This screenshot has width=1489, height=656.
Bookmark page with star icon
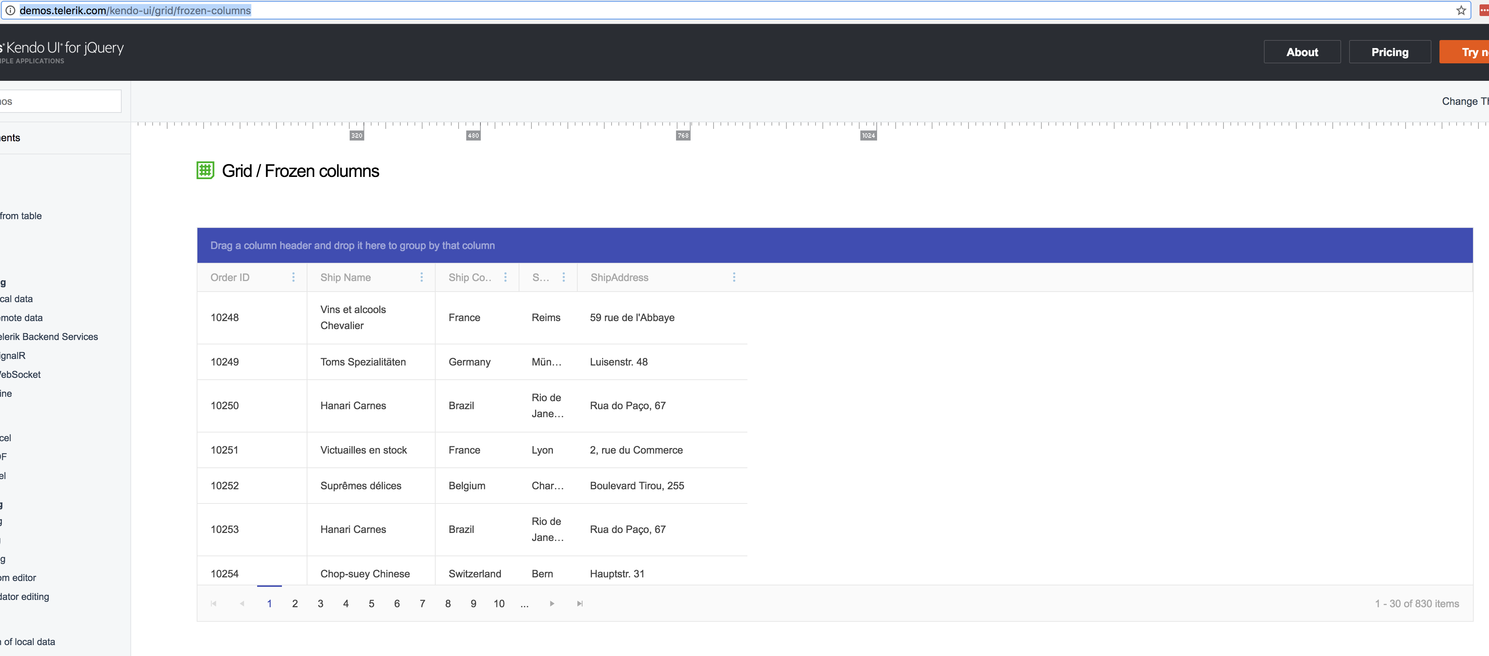1461,11
